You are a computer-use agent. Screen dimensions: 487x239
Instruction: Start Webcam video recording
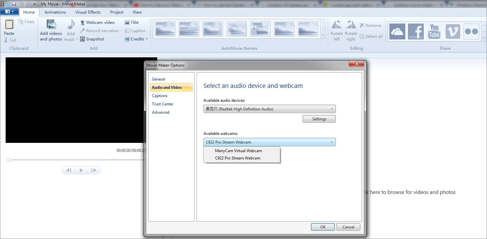[x=97, y=23]
